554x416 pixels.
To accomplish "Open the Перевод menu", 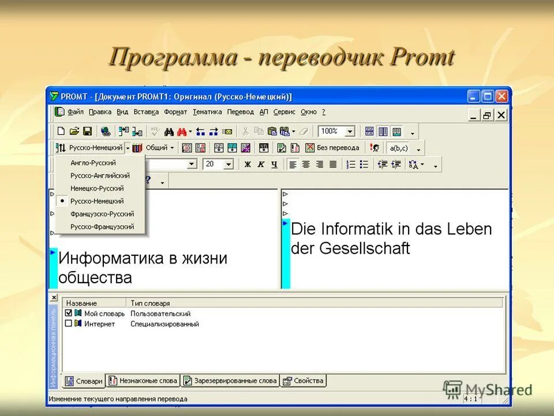I will [x=240, y=112].
